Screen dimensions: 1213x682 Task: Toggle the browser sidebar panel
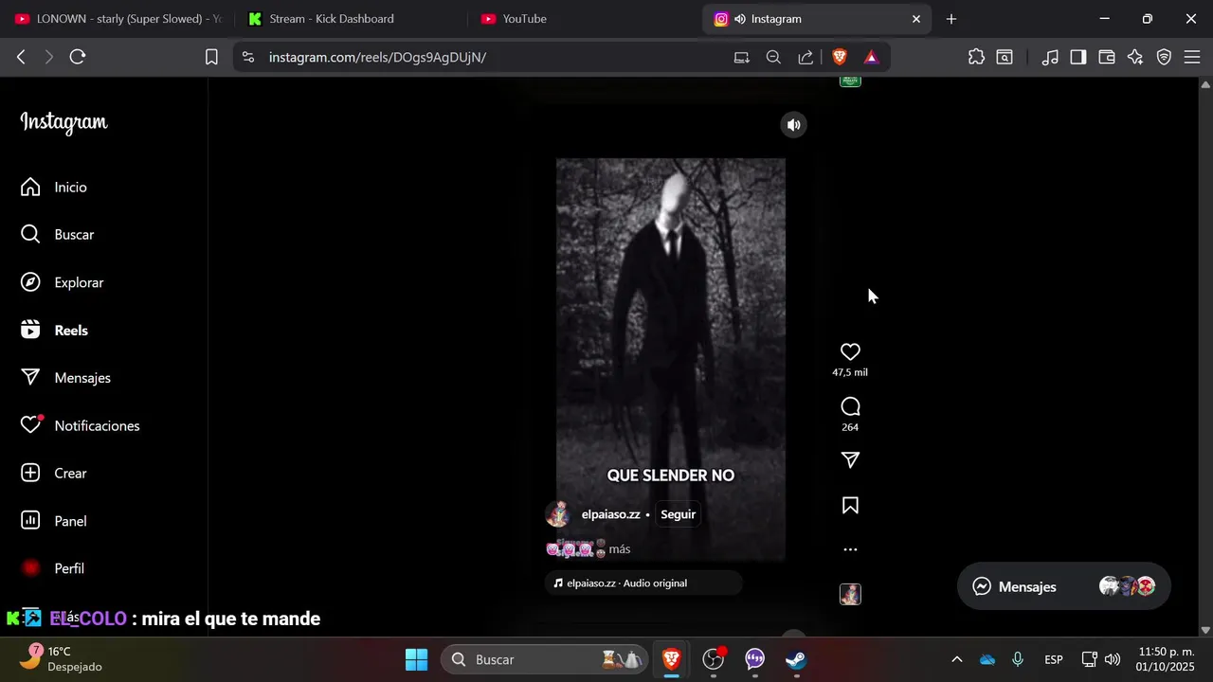[1078, 57]
